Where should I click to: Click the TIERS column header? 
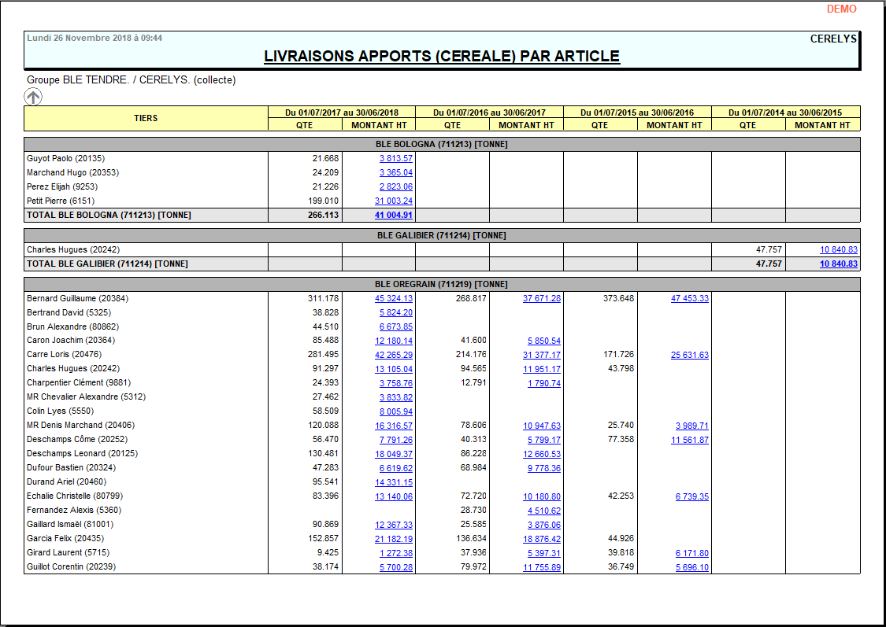click(x=144, y=118)
